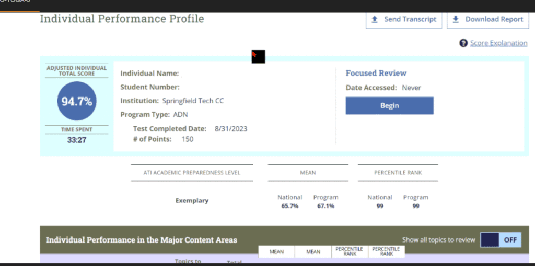
Task: Click the Send Transcript button label
Action: [410, 19]
